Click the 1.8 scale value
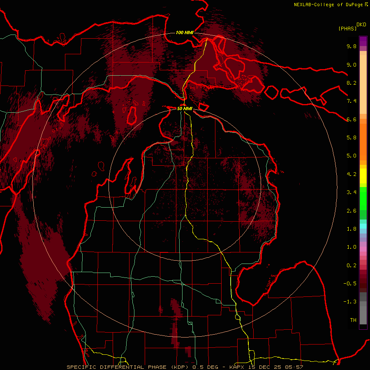This screenshot has height=370, width=370. [351, 229]
